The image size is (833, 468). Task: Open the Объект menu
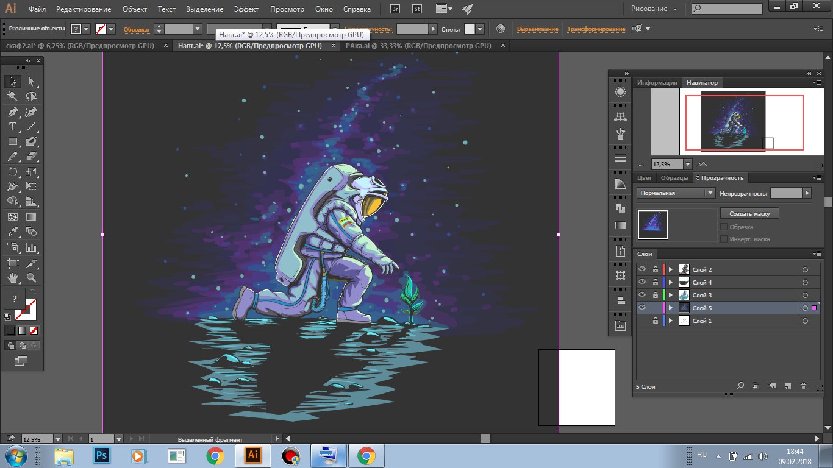(x=134, y=9)
